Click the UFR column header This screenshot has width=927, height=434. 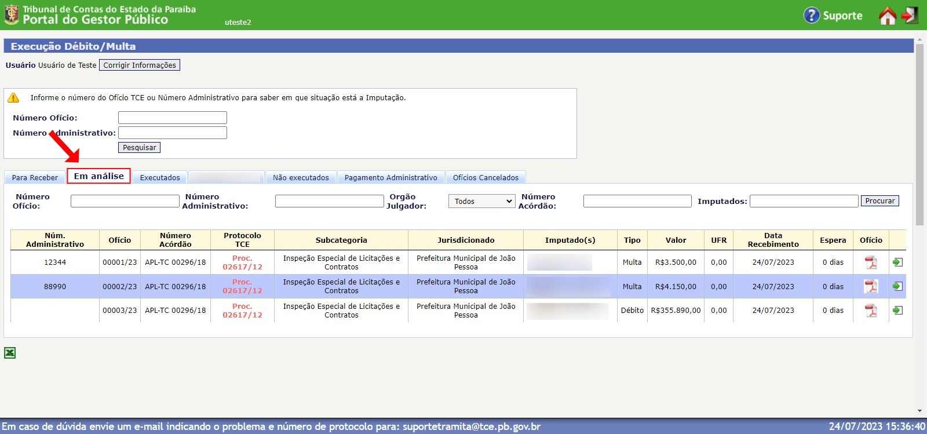tap(719, 240)
